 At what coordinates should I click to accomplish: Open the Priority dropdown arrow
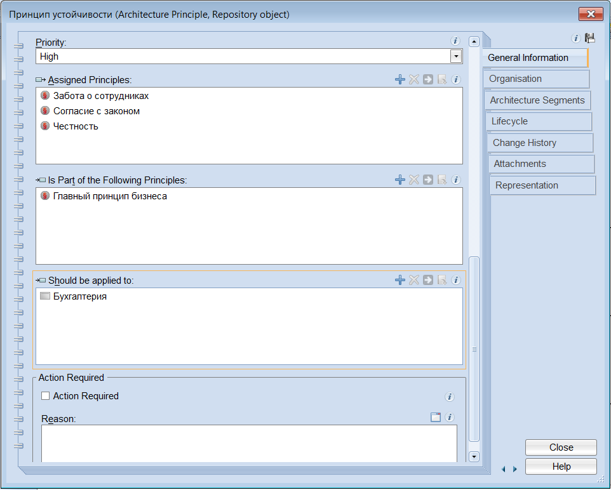pyautogui.click(x=456, y=56)
